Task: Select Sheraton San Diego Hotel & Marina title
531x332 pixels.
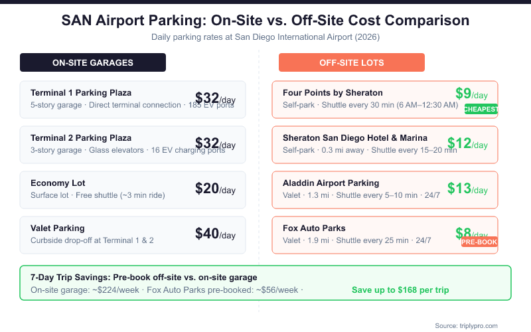Action: tap(355, 138)
